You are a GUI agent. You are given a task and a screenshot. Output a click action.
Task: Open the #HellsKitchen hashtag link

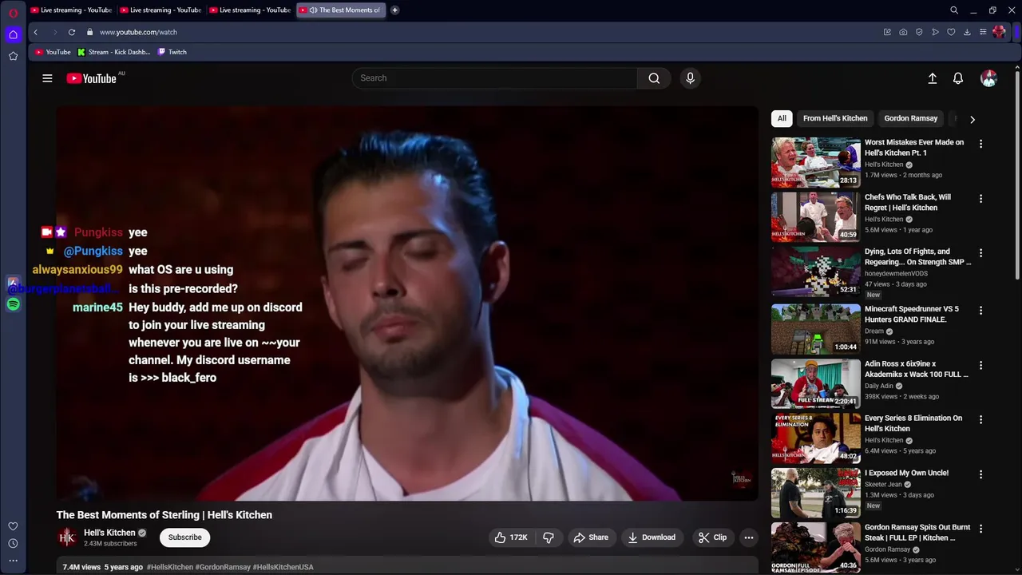click(x=170, y=567)
